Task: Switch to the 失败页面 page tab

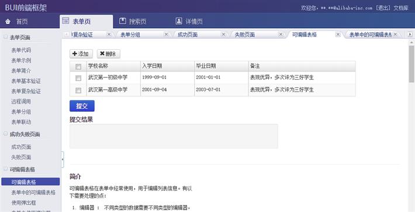Action: 245,35
